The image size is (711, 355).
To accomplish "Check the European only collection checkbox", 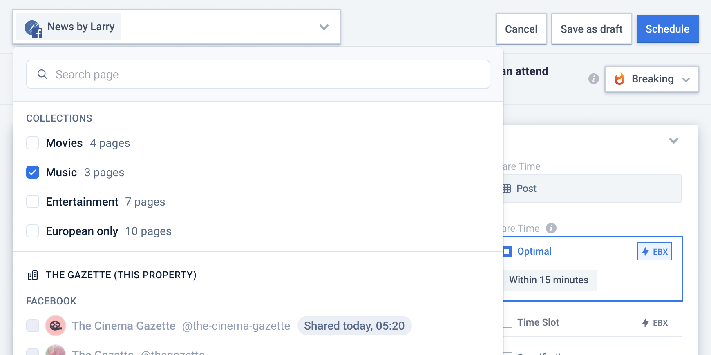I will 33,231.
